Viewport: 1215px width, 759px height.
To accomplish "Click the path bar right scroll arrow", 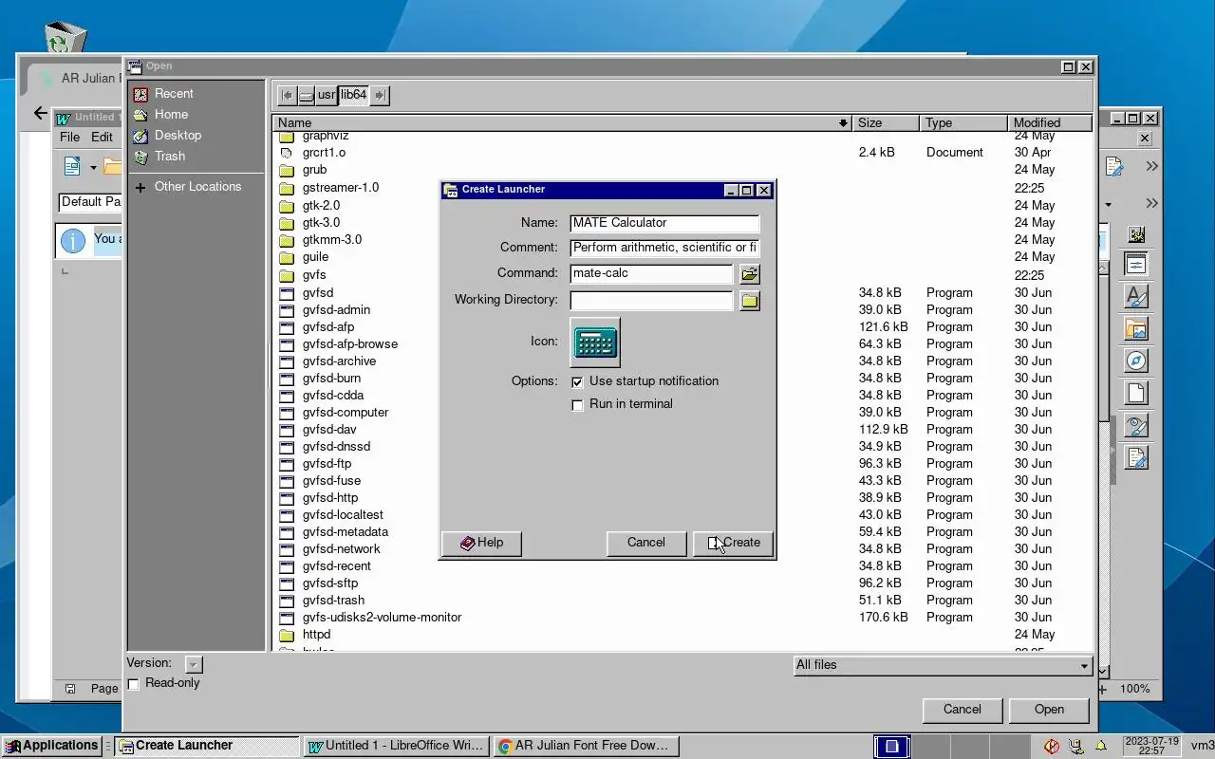I will click(x=380, y=95).
